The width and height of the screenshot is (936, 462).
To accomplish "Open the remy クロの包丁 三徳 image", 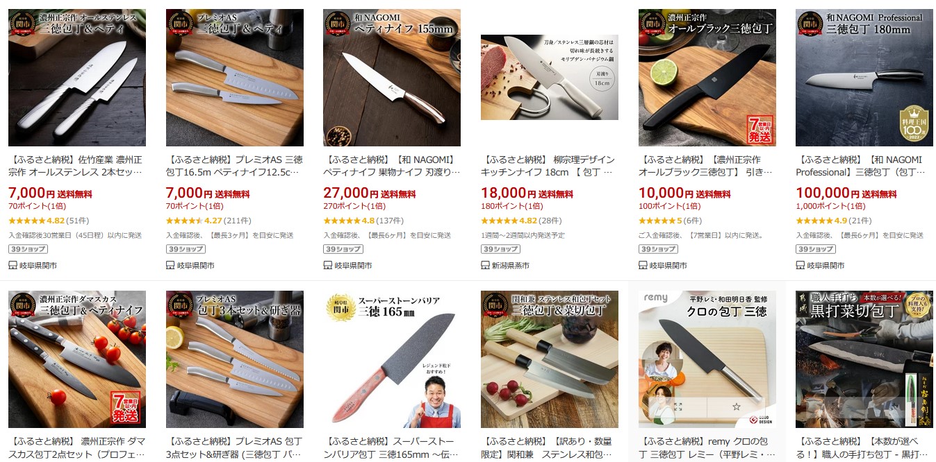I will (x=707, y=359).
